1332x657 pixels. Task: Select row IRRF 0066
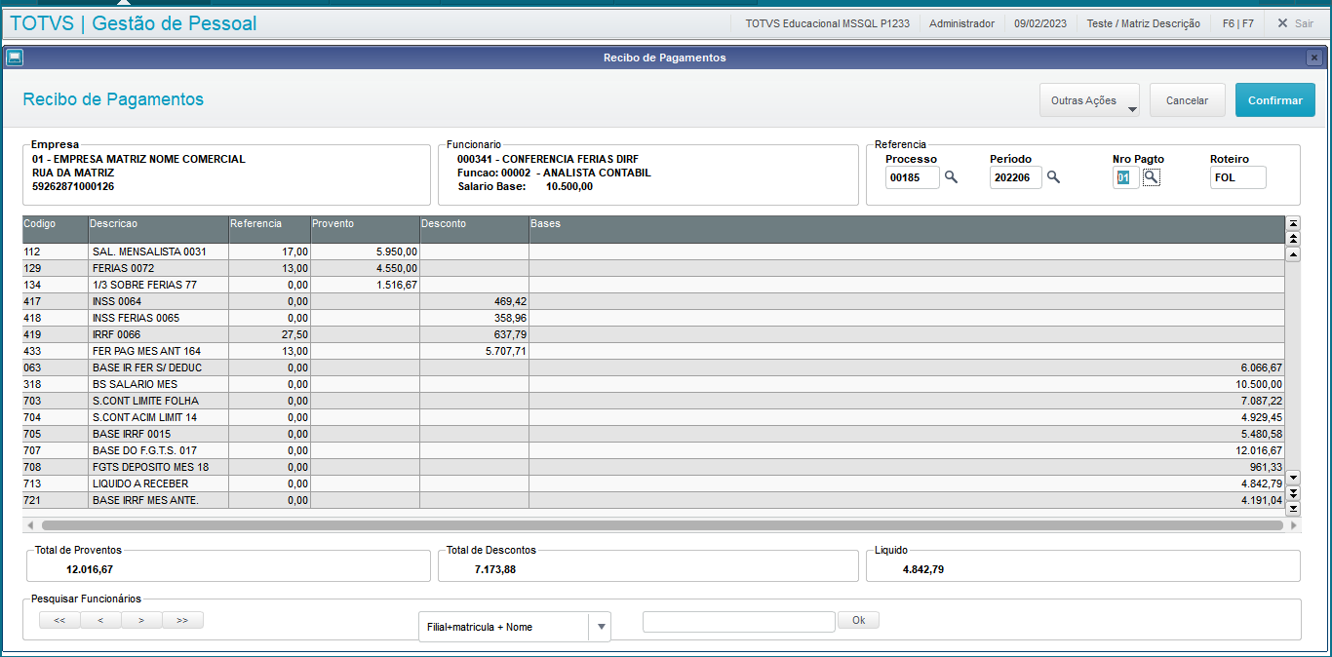tap(653, 334)
